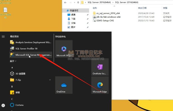The height and width of the screenshot is (111, 173).
Task: Click the 2017/10/4 12:49 date cell
Action: click(x=146, y=17)
